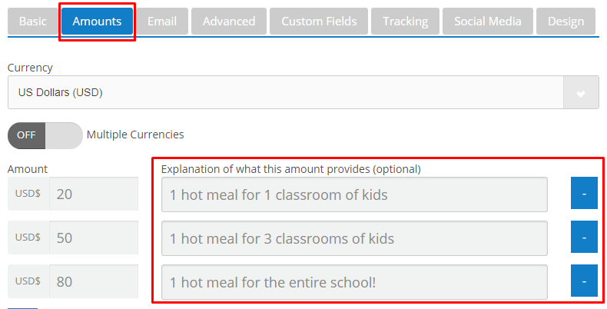This screenshot has width=607, height=309.
Task: Select the Amounts tab
Action: coord(97,22)
